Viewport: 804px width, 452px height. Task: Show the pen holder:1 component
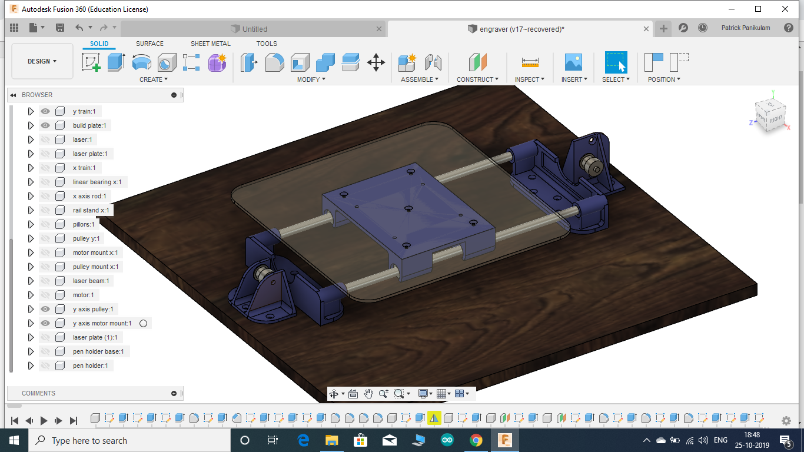[45, 365]
